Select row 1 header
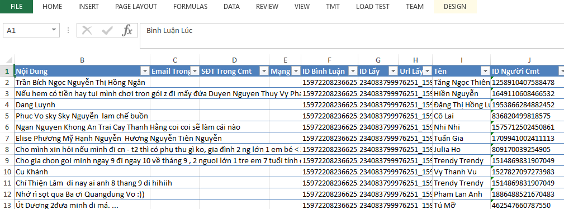564x209 pixels. (7, 71)
